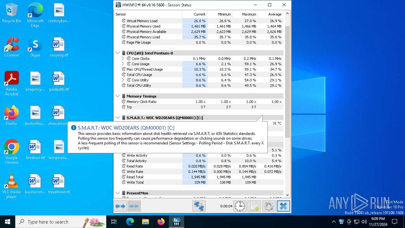This screenshot has width=405, height=228.
Task: Collapse CPU [#0]: Intel Pentium-0 group
Action: coord(118,53)
